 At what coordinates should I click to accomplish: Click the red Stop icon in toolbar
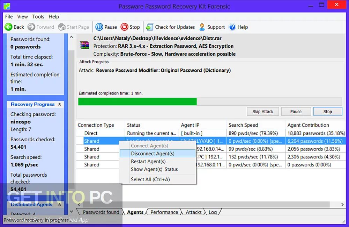tap(125, 27)
